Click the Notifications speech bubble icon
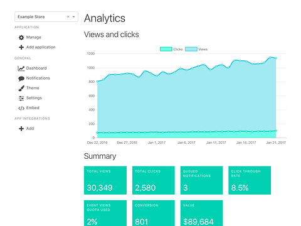Screen dimensions: 301x226 [x=21, y=78]
